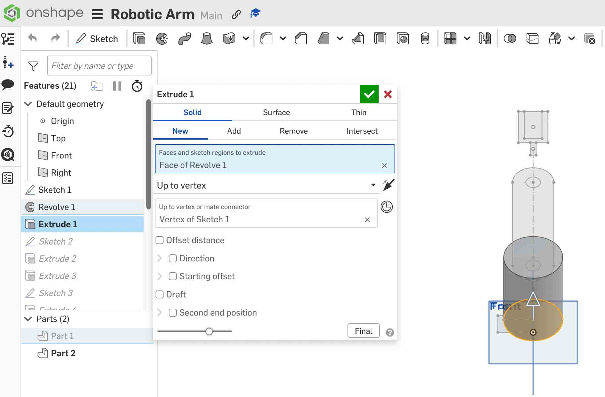Open the Split tool
Screen dimensions: 605x397
pos(533,38)
